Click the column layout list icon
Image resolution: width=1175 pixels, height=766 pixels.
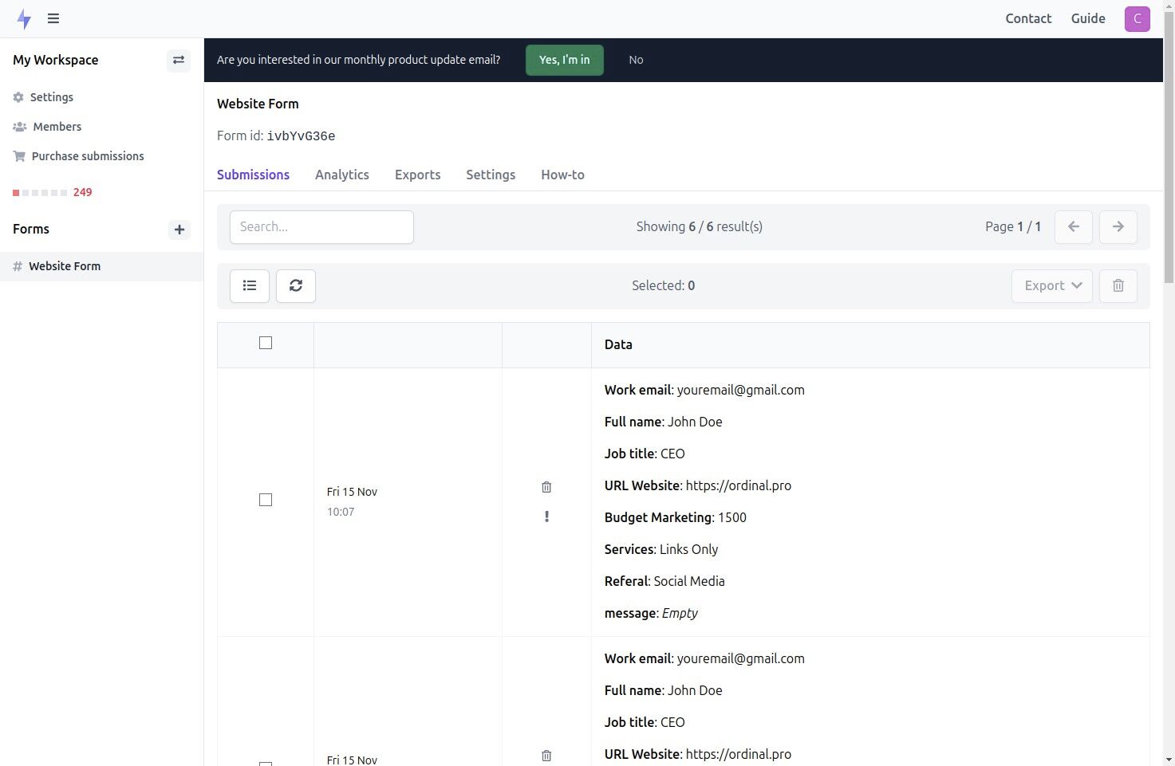249,285
